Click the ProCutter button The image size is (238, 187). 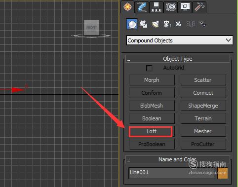[203, 144]
